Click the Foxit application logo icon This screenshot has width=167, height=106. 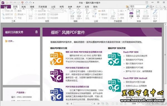[3, 2]
